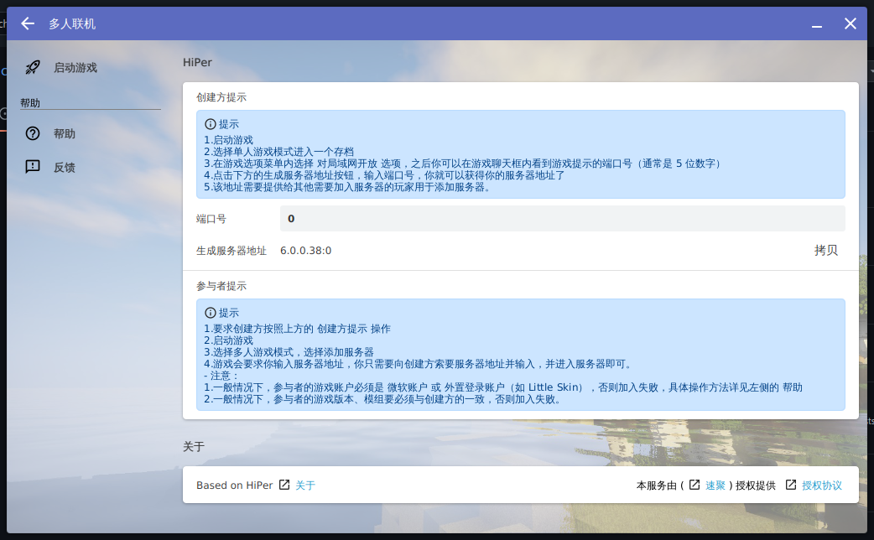The image size is (874, 540).
Task: Click the HiPer section heading
Action: tap(197, 62)
